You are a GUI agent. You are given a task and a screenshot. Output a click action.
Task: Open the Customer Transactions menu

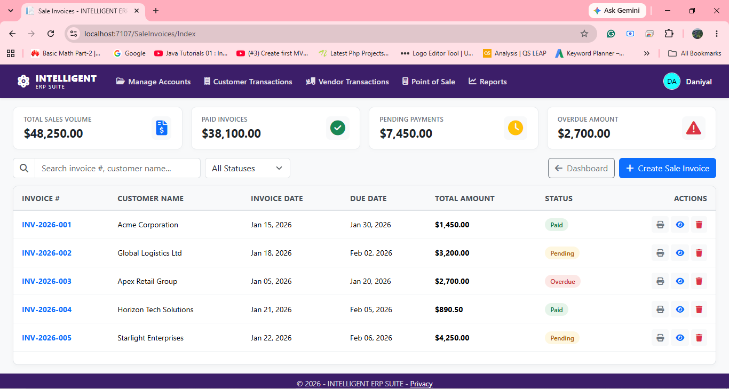pos(248,82)
